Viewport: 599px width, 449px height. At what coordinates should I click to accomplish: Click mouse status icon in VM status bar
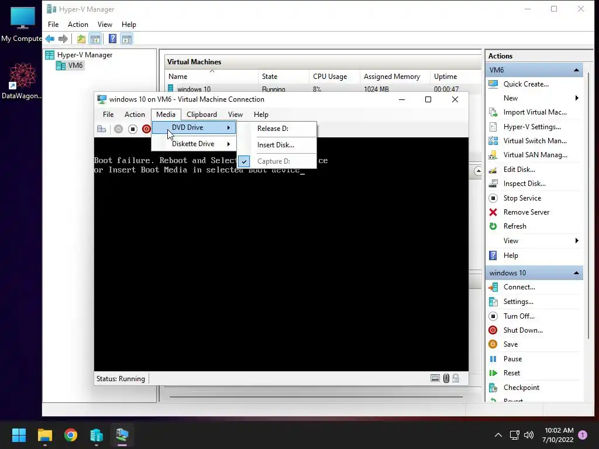tap(446, 378)
